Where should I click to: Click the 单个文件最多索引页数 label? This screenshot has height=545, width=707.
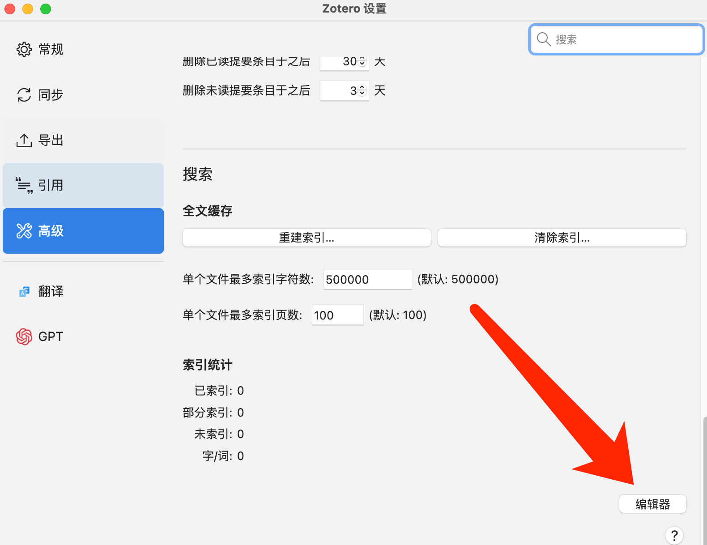click(243, 315)
